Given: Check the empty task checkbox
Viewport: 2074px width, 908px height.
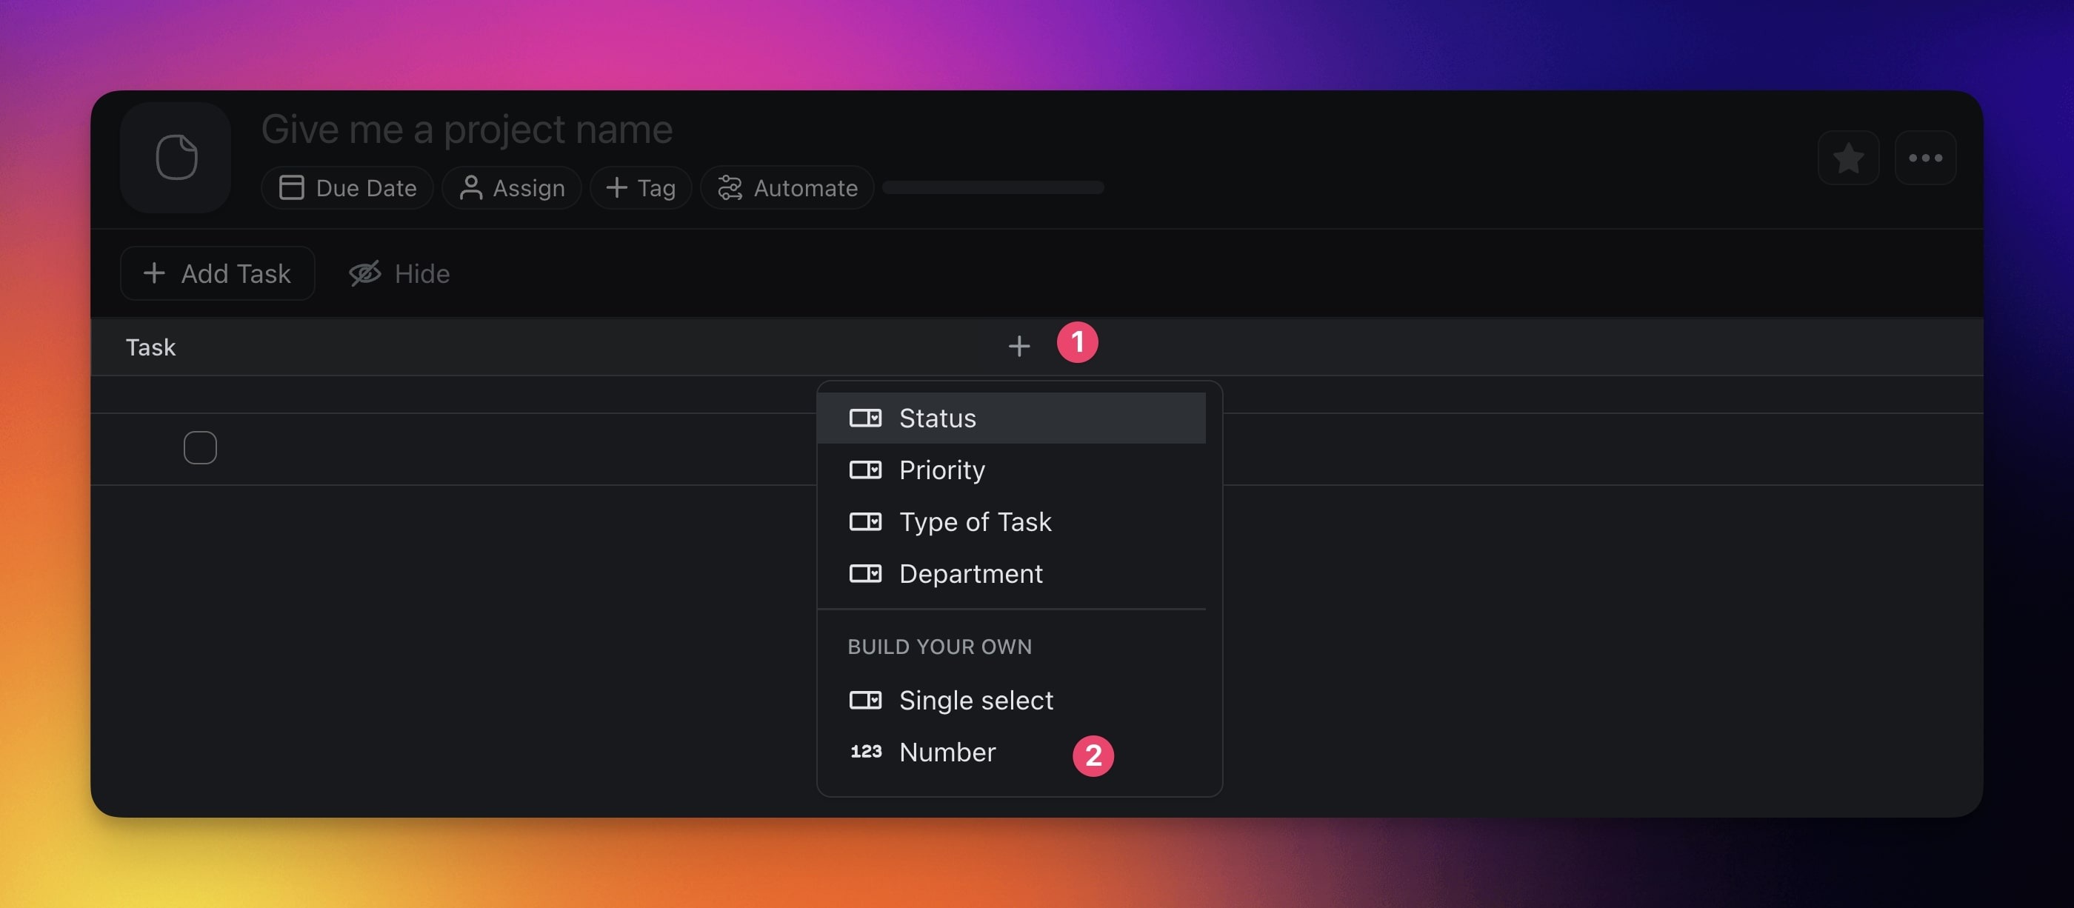Looking at the screenshot, I should (x=200, y=447).
